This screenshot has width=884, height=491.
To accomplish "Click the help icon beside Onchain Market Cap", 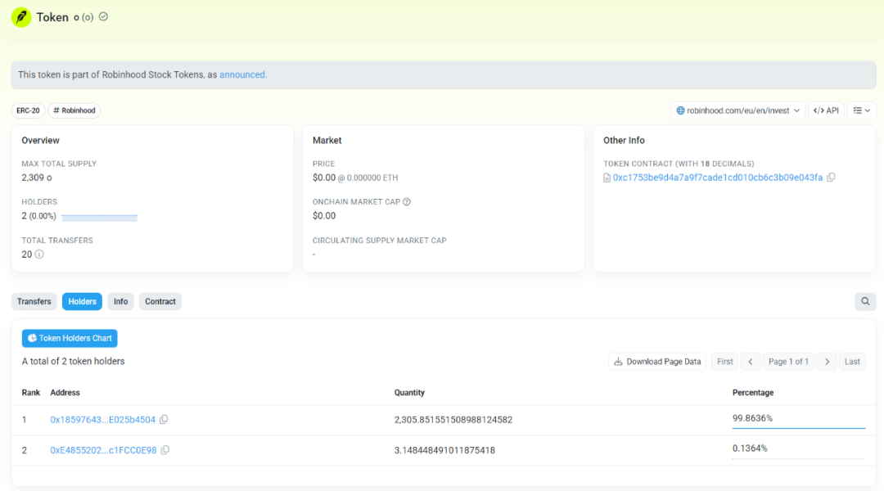I will (407, 202).
